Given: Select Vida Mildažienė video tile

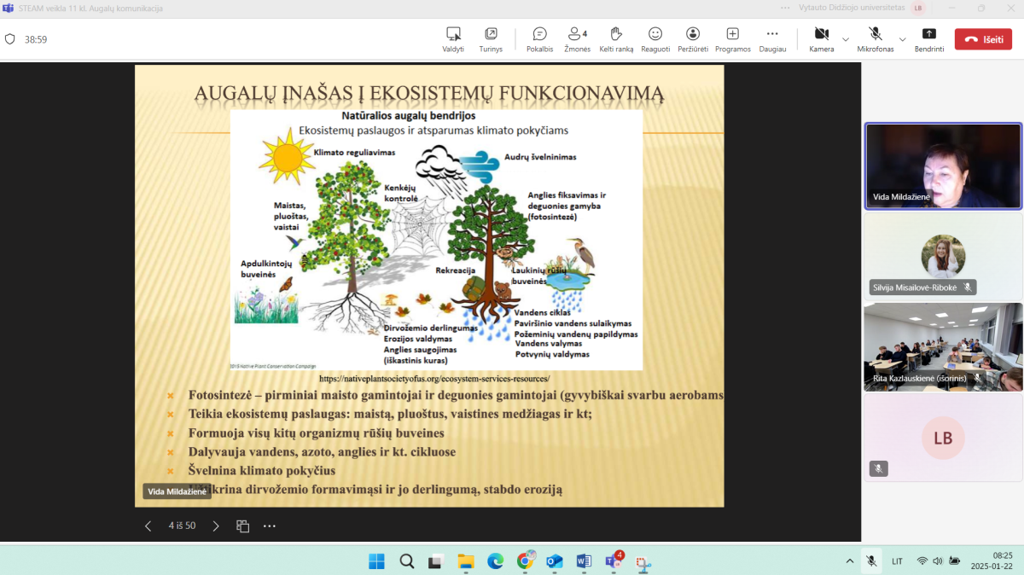Looking at the screenshot, I should (x=943, y=166).
